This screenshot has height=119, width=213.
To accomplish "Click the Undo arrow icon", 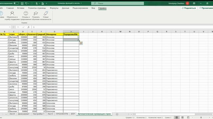I will (26, 3).
